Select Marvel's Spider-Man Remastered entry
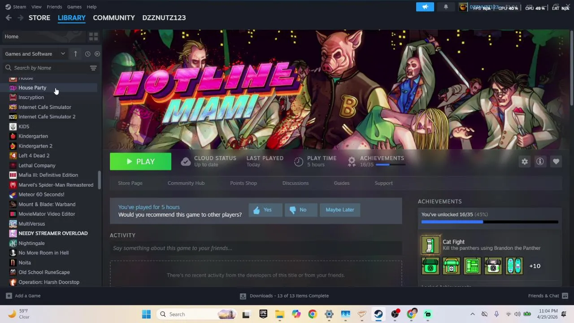This screenshot has width=574, height=323. pos(49,185)
